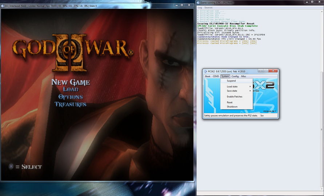Image resolution: width=324 pixels, height=196 pixels.
Task: Maximize the GS game window
Action: tap(182, 5)
